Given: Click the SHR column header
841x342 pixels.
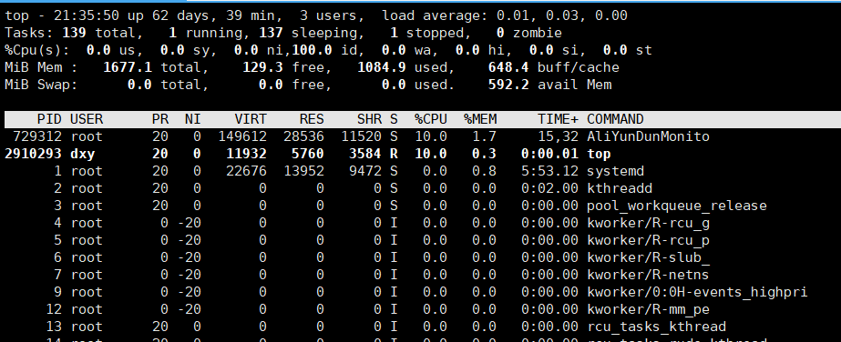Looking at the screenshot, I should click(x=369, y=119).
